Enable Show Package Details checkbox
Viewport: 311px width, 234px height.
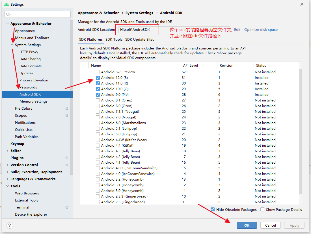point(262,209)
